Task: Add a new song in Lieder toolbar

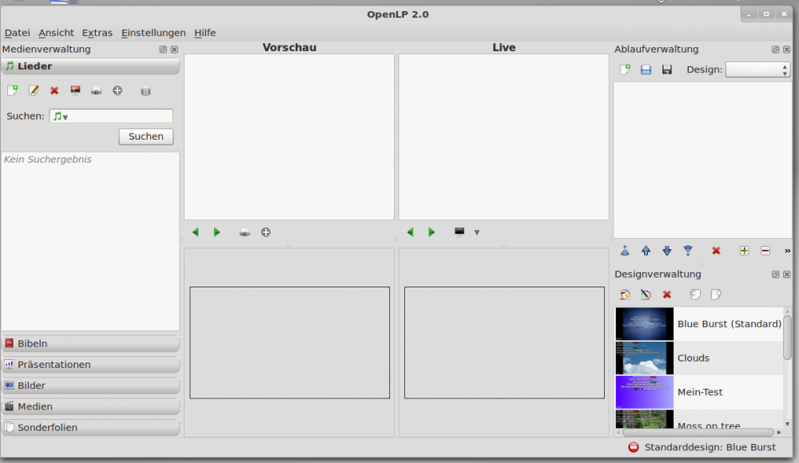Action: point(13,91)
